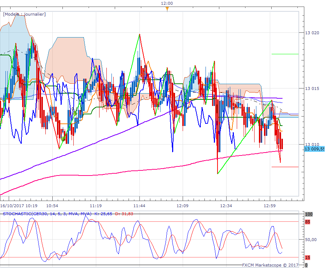
Task: Click the 13 020 price axis label
Action: (312, 33)
